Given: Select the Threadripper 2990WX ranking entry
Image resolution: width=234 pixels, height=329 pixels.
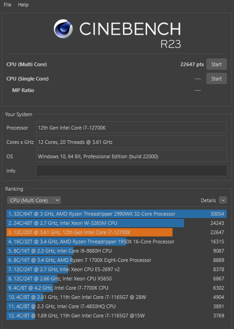Looking at the screenshot, I should point(117,214).
